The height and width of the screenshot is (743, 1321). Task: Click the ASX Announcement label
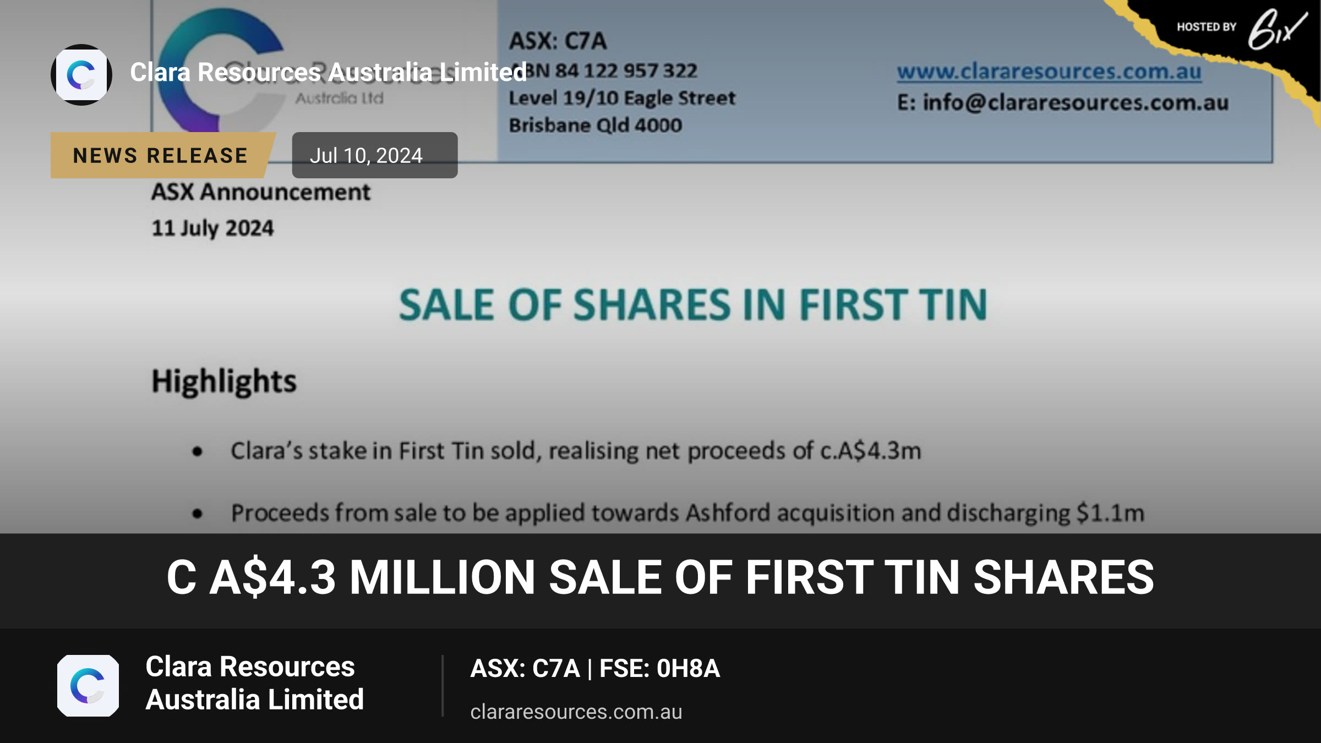[x=261, y=192]
